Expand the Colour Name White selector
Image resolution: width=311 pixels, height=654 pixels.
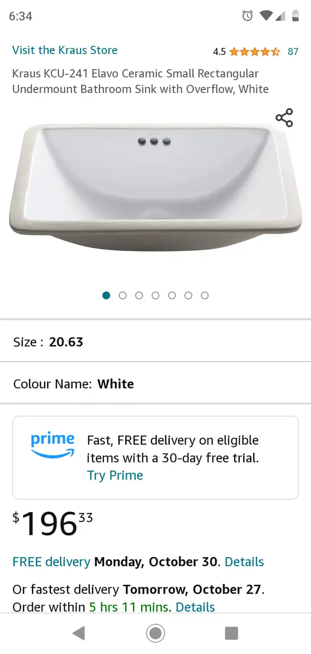[x=155, y=384]
